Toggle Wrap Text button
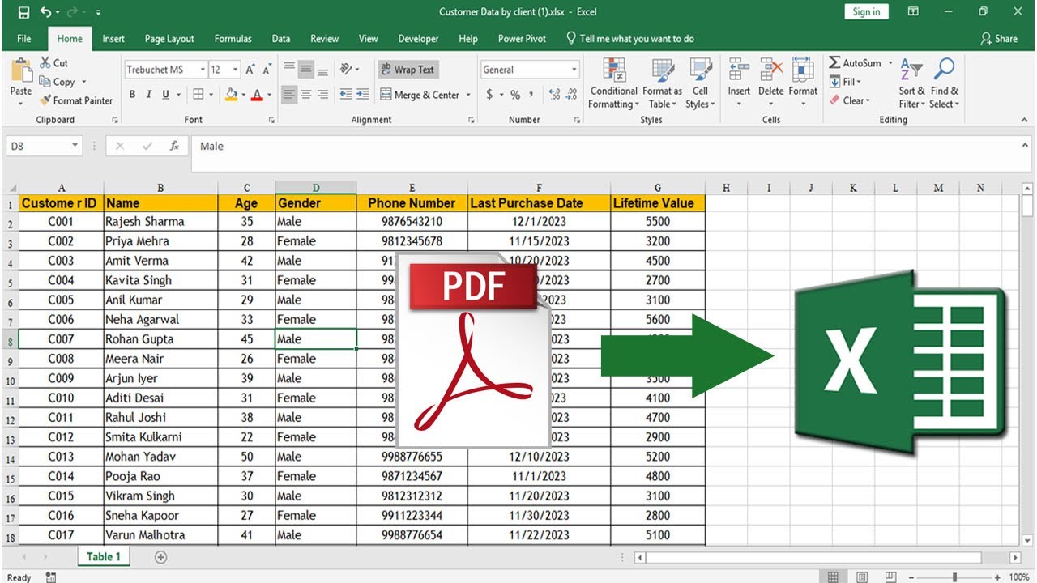Screen dimensions: 1037x583 [x=408, y=70]
